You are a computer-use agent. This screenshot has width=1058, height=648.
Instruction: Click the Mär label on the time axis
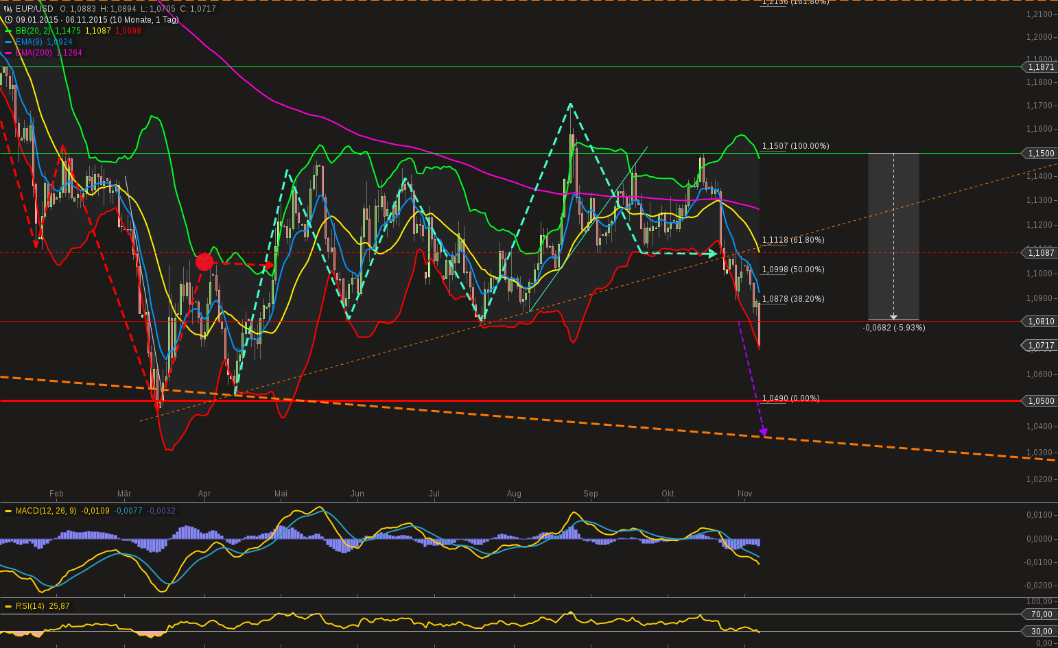coord(124,494)
